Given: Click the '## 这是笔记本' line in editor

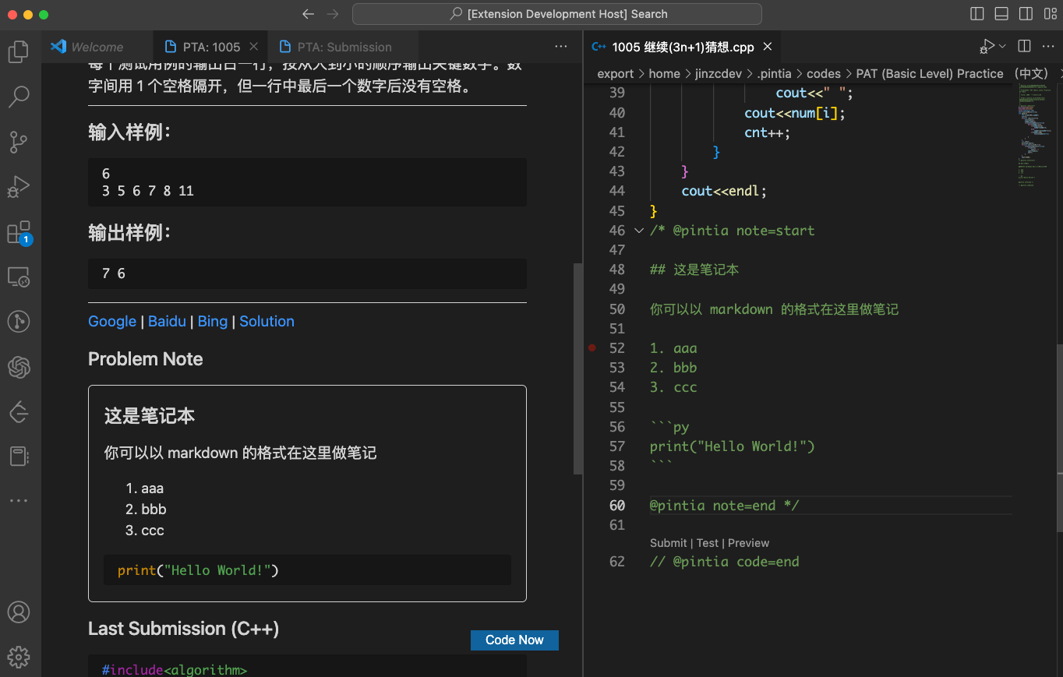Looking at the screenshot, I should point(694,270).
